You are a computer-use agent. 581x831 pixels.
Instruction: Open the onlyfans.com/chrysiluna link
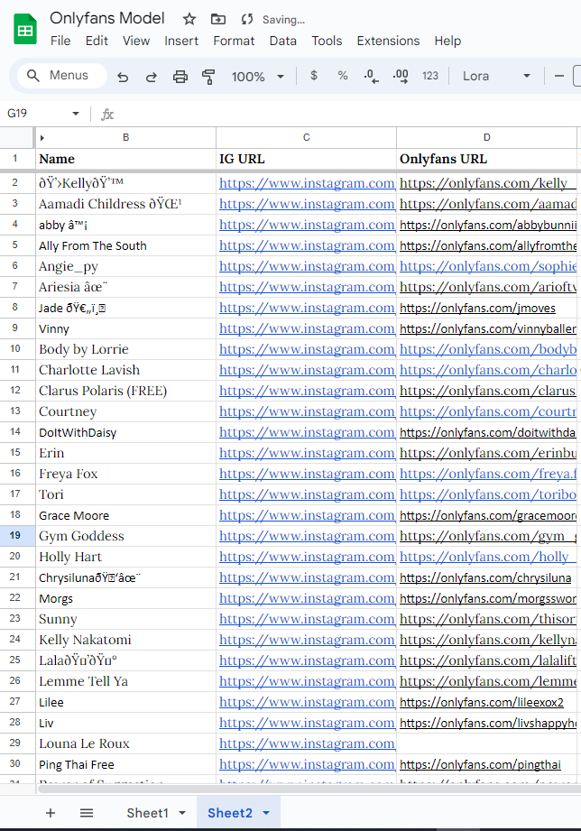(x=485, y=577)
